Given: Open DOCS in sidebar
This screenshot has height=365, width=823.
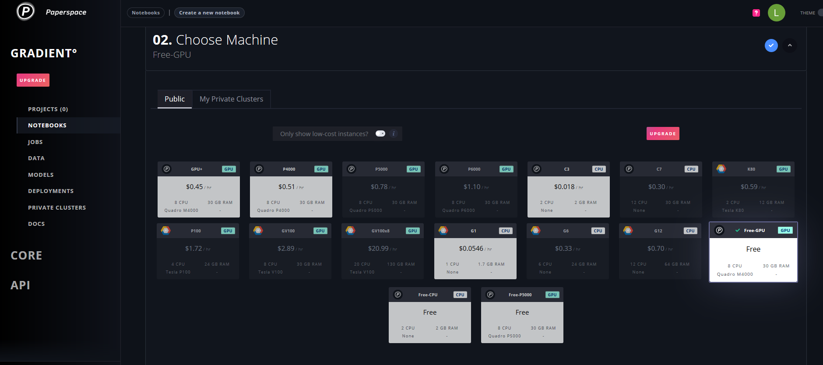Looking at the screenshot, I should [x=36, y=224].
